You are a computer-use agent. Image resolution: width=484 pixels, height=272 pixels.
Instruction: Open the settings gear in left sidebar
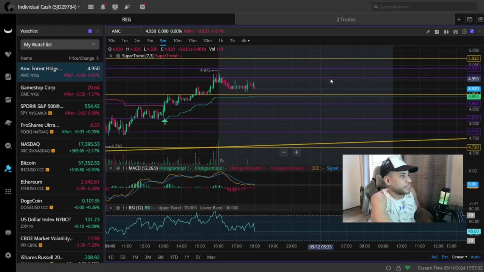point(8,255)
